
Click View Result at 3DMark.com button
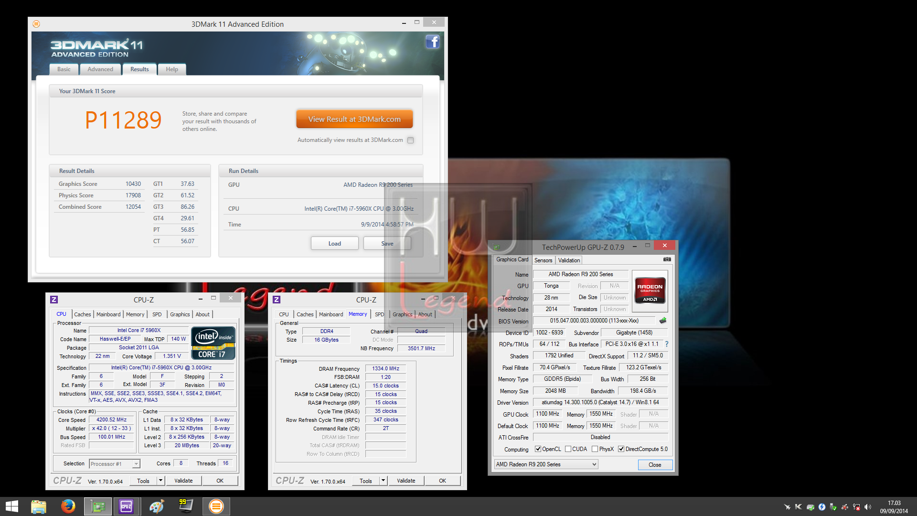(354, 119)
